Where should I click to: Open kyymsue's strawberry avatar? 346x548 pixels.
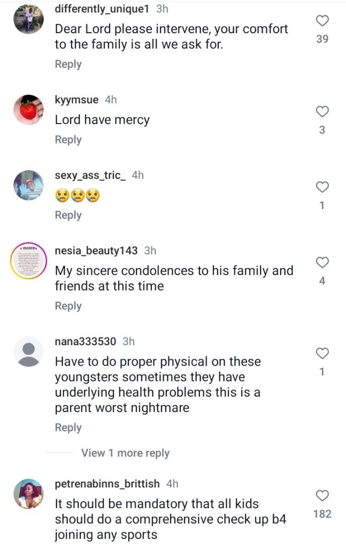pos(28,110)
